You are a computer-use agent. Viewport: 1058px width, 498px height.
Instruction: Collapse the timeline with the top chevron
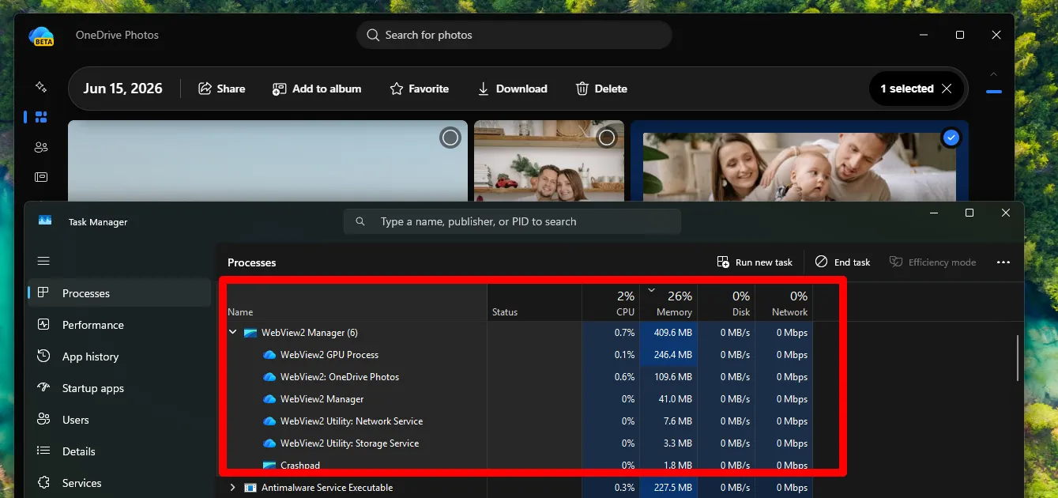click(994, 74)
